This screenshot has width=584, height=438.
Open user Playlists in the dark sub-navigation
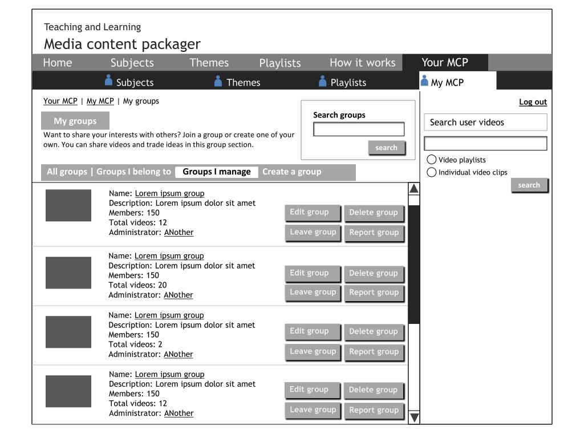point(348,82)
